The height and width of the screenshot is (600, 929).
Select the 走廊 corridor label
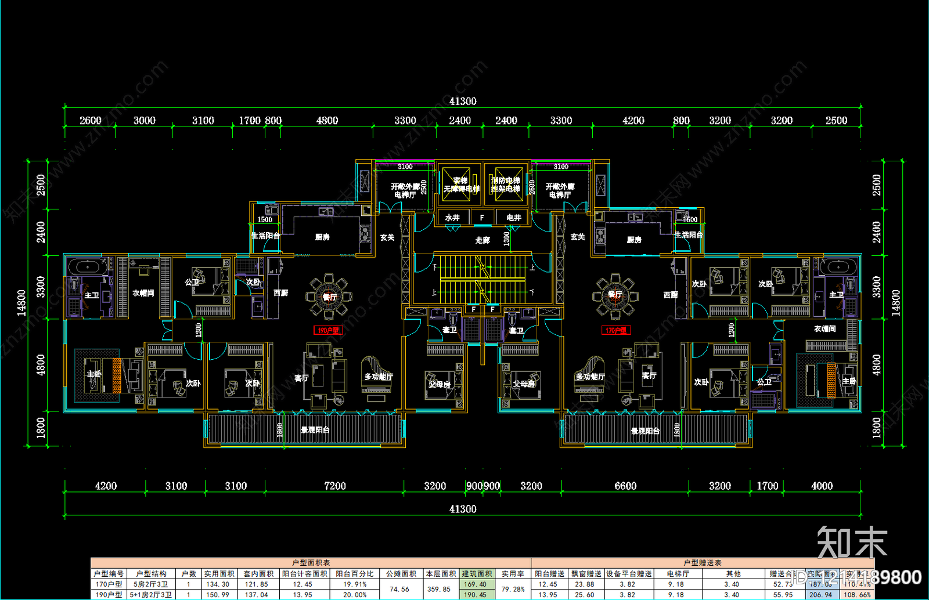(482, 240)
